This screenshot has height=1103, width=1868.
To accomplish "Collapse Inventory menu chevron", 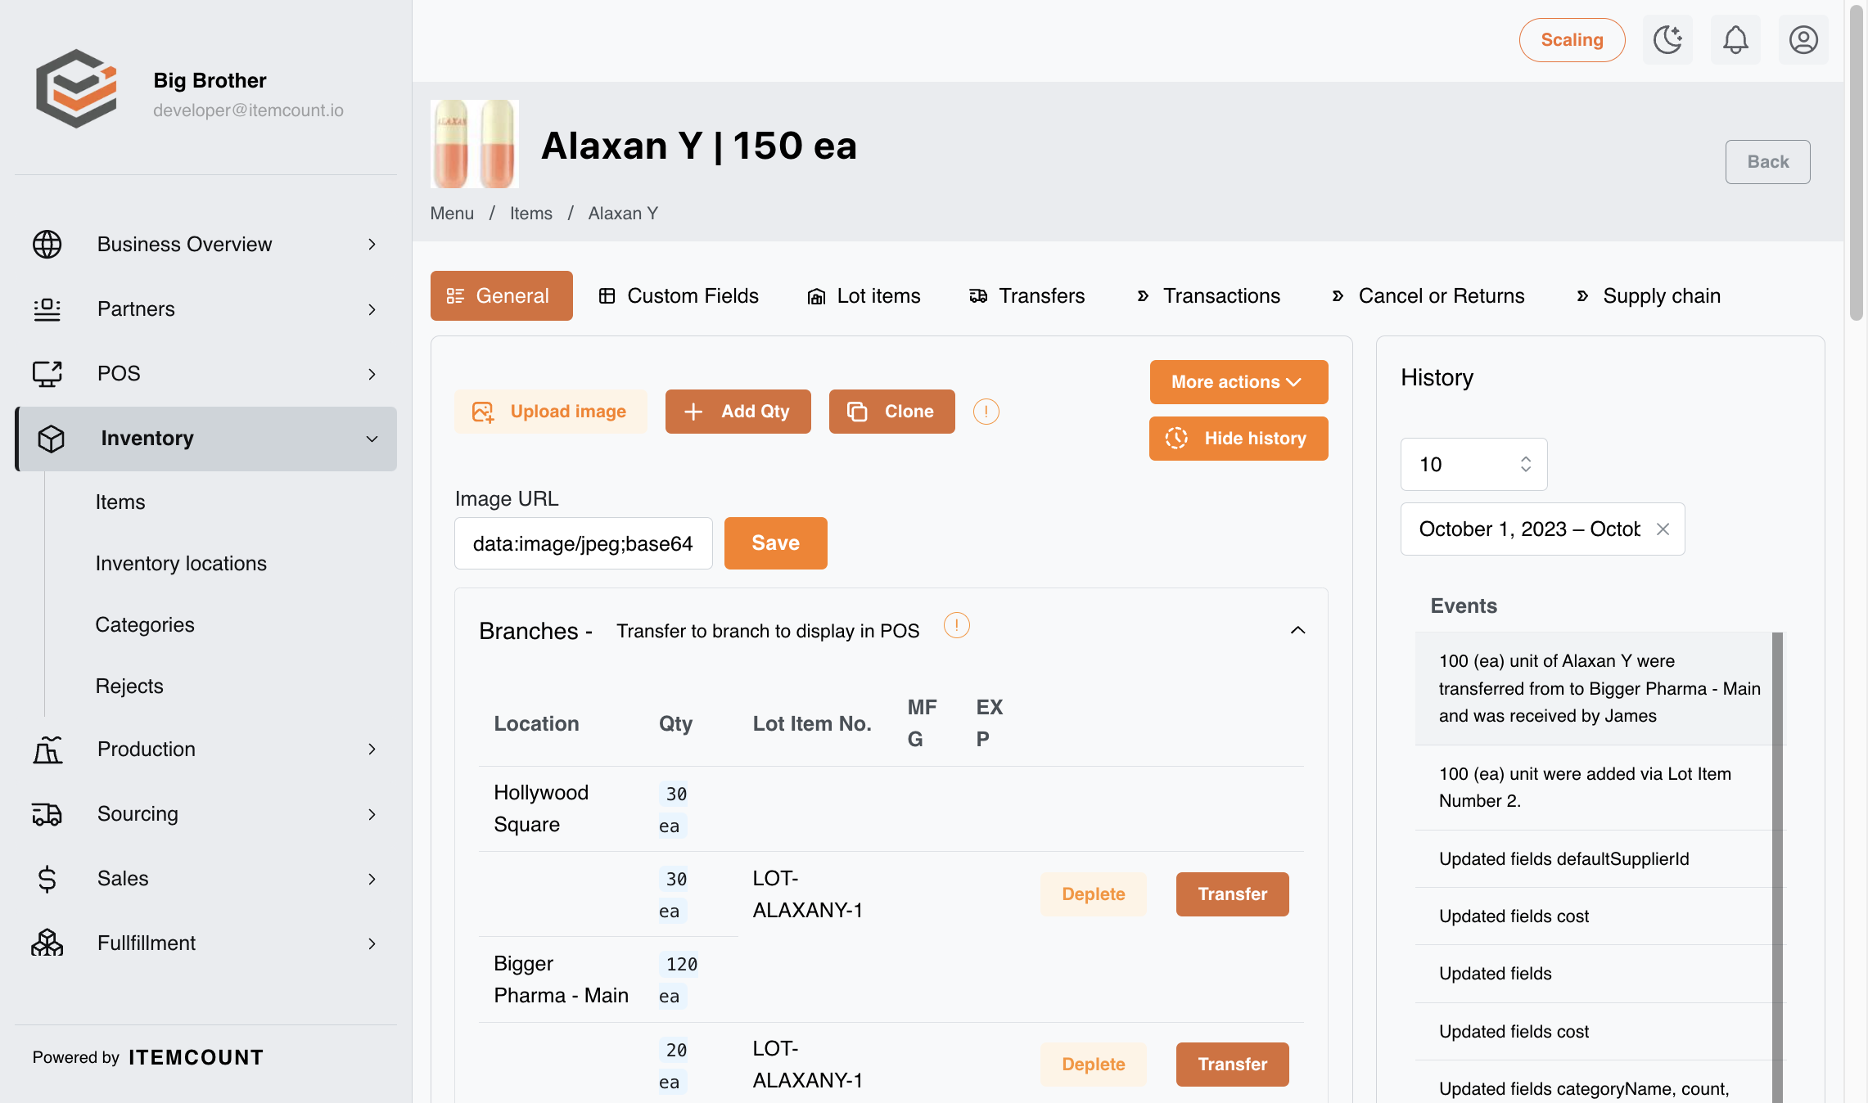I will (x=372, y=439).
